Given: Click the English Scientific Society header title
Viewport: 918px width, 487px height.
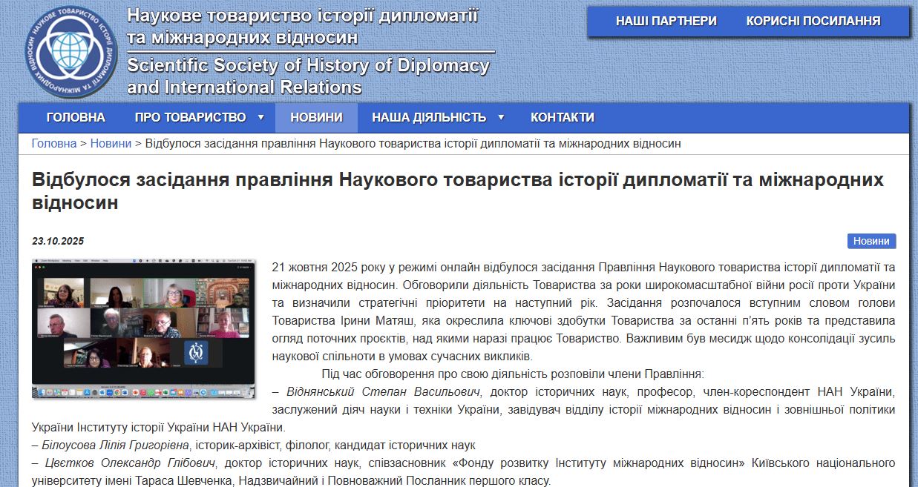Looking at the screenshot, I should 308,76.
